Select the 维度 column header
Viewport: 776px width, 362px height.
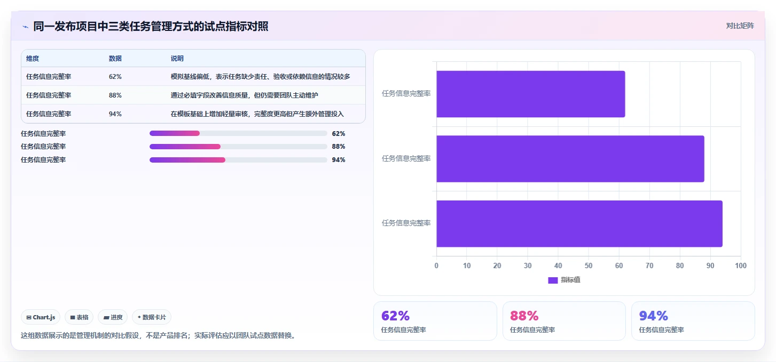click(33, 59)
